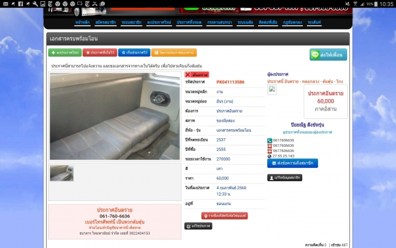
Task: Click the black แก้ไขประกาศ edit listing button
Action: (x=198, y=226)
